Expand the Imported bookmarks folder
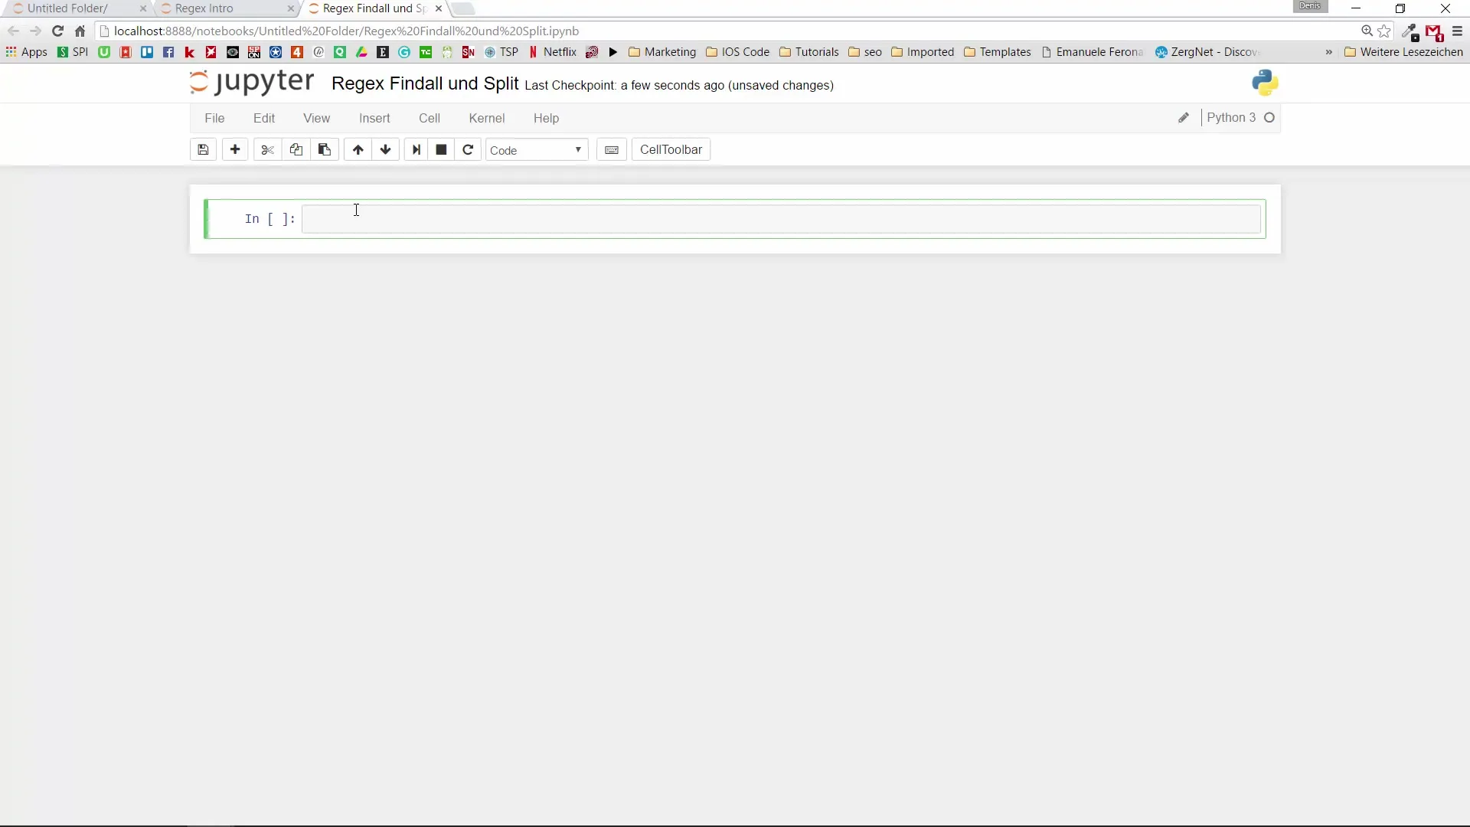 pos(923,52)
